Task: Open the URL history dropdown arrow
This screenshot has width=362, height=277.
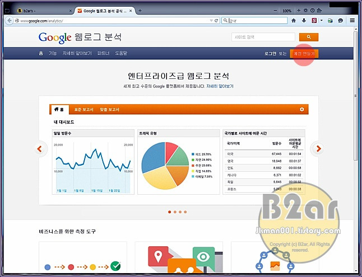Action: point(211,21)
